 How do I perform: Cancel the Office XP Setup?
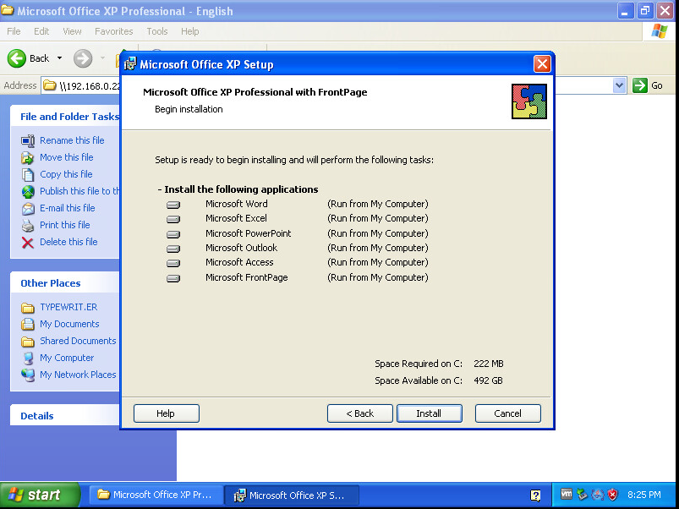(x=507, y=413)
